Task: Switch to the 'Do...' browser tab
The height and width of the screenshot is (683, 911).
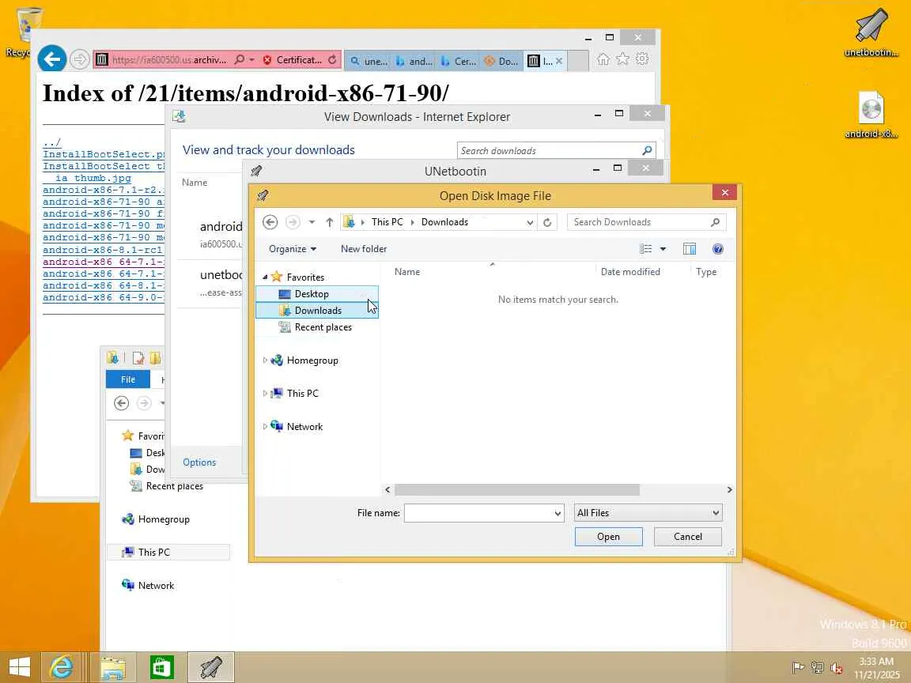Action: pyautogui.click(x=501, y=61)
